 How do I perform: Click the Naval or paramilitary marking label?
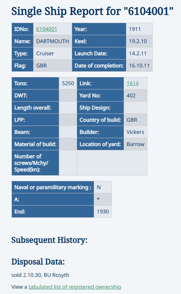(x=53, y=187)
